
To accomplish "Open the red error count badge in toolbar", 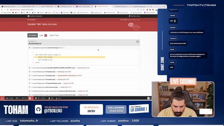I will pyautogui.click(x=31, y=98).
